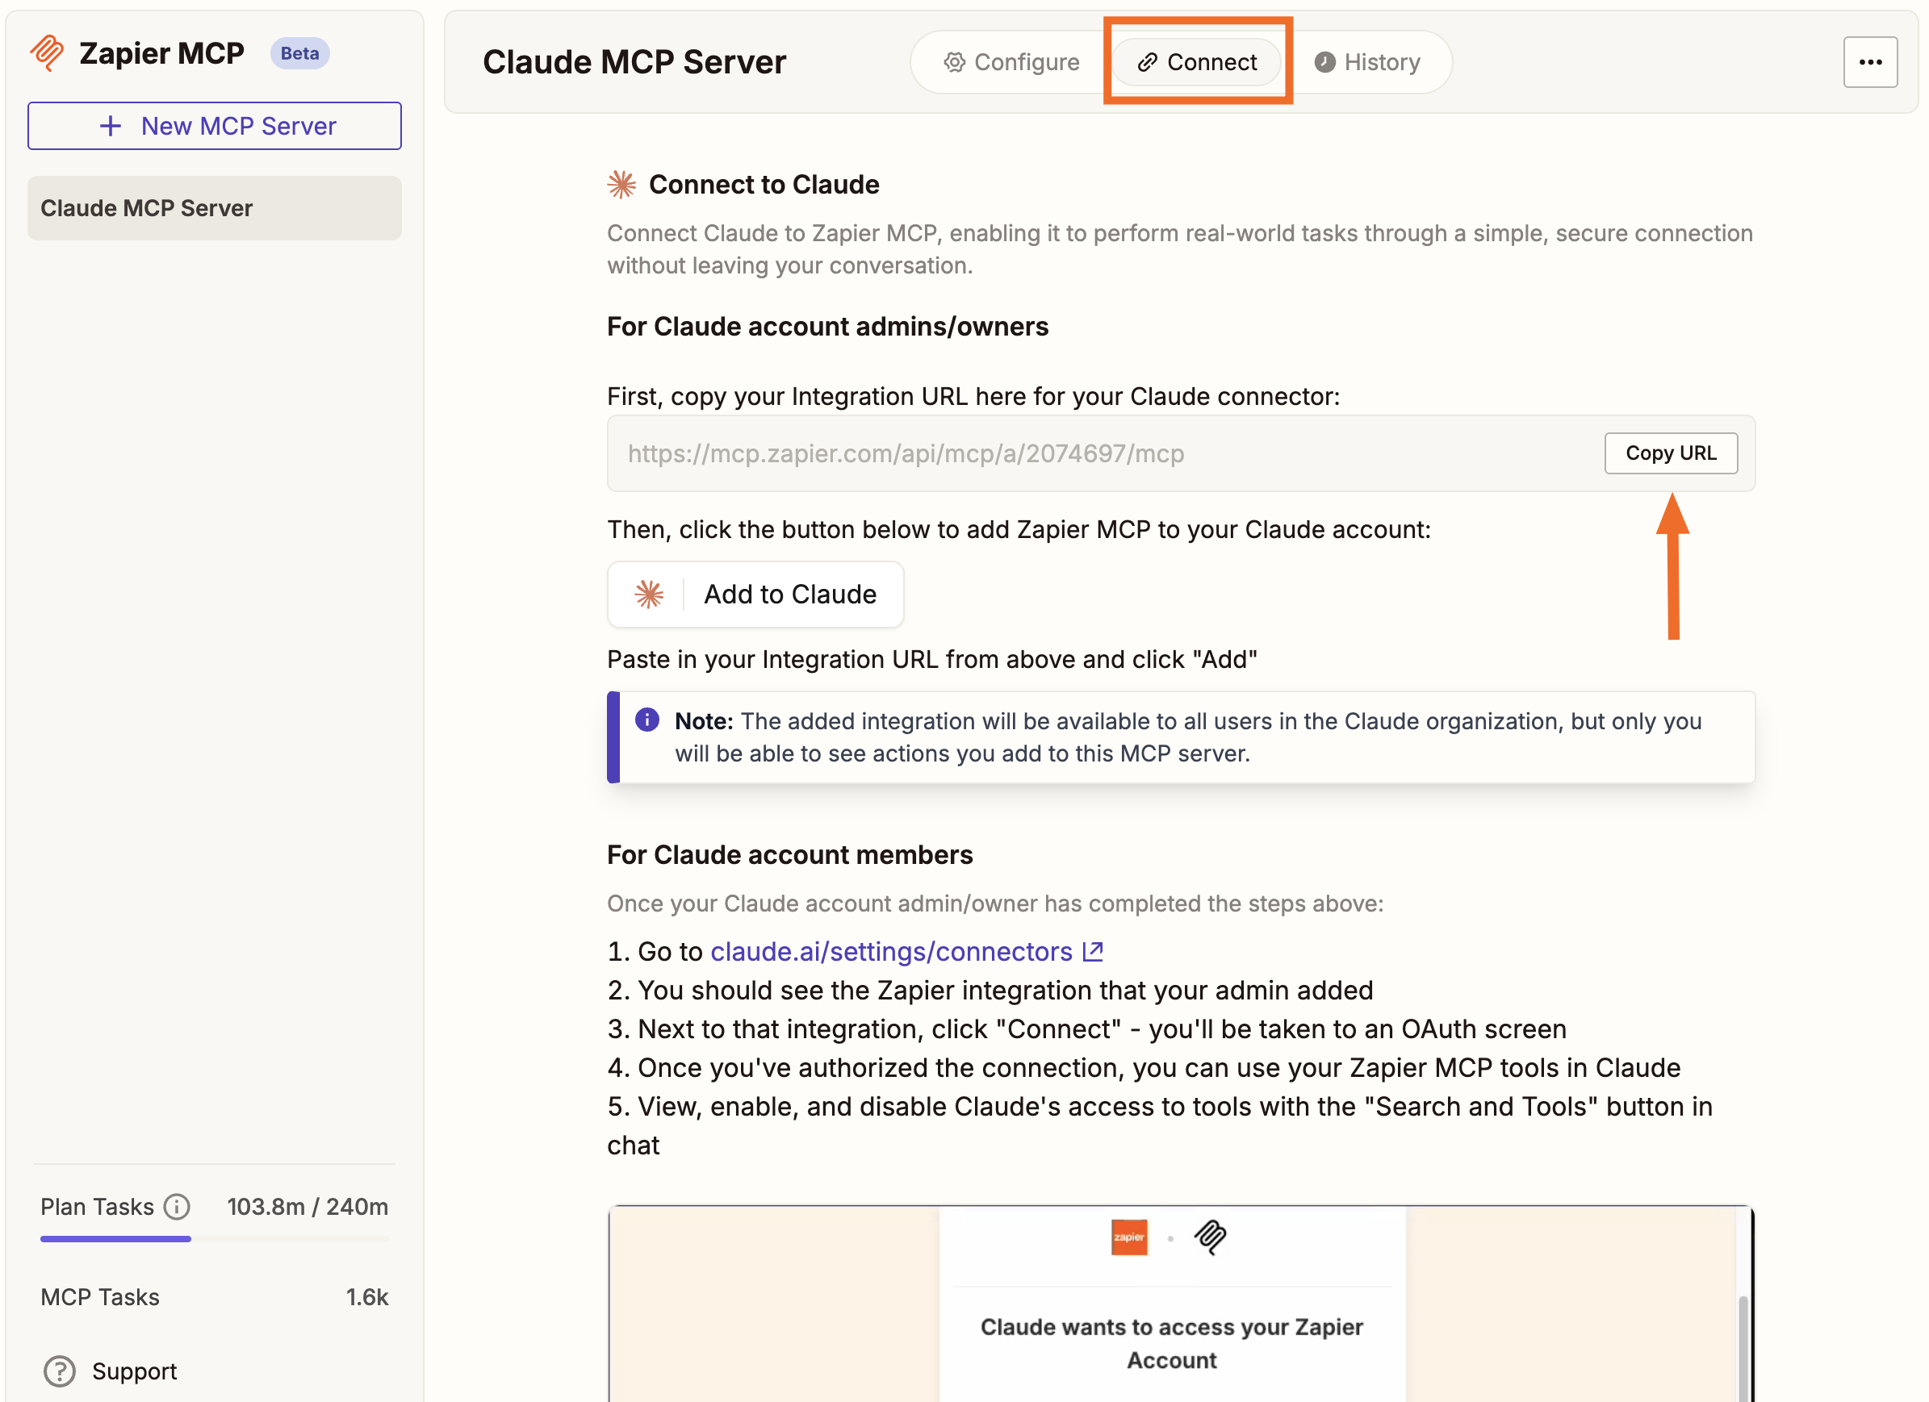Click the orange Zapier logo in the preview
The image size is (1929, 1402).
click(1128, 1237)
